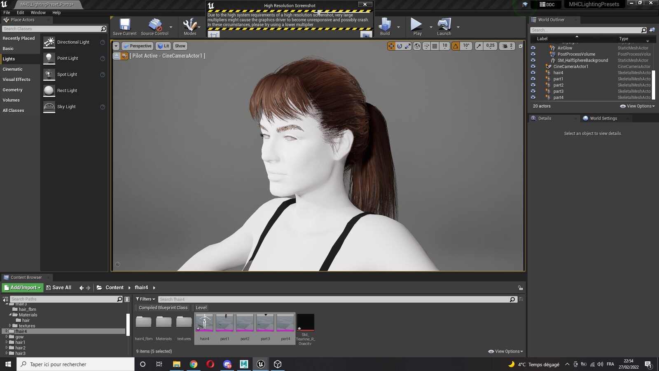
Task: Toggle visibility eye for hair4 actor
Action: point(533,73)
